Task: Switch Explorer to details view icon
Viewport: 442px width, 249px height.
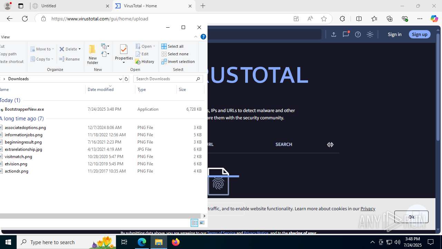Action: point(194,223)
